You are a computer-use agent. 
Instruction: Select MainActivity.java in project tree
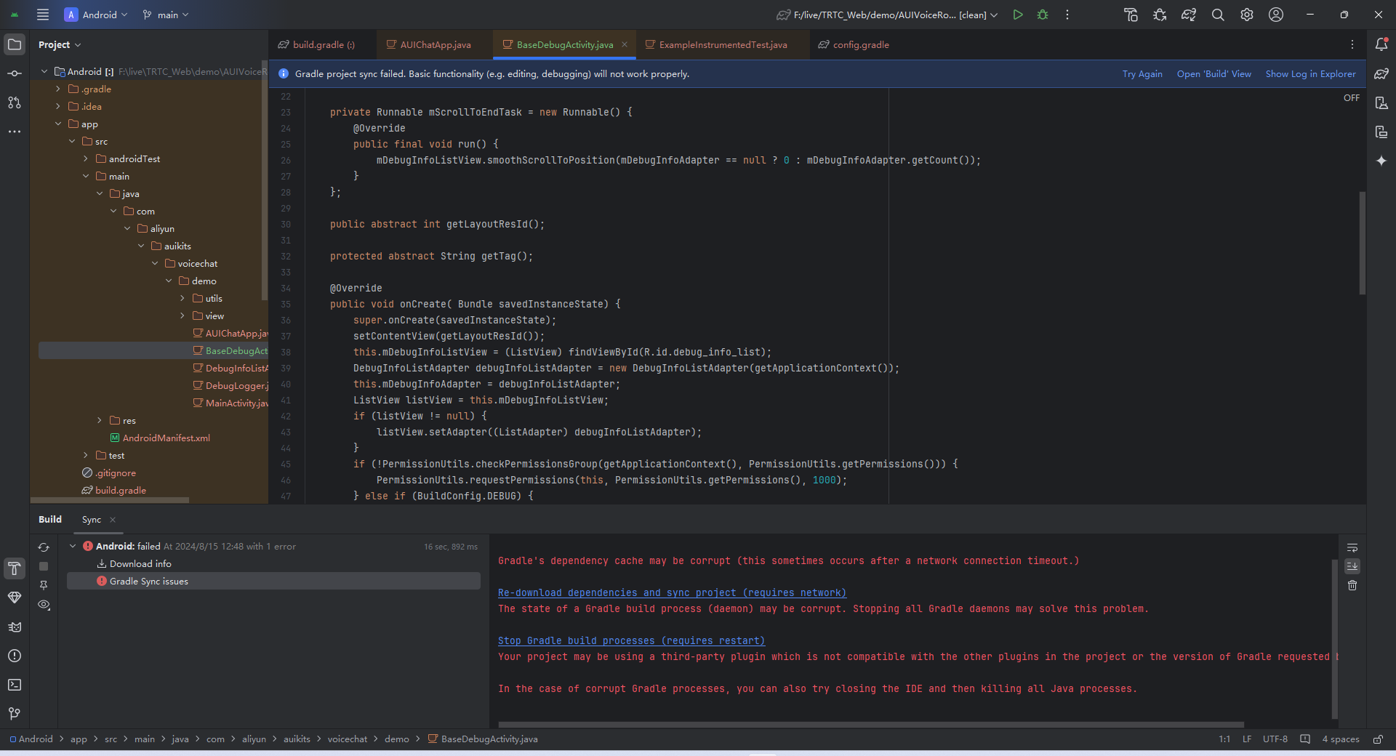231,403
